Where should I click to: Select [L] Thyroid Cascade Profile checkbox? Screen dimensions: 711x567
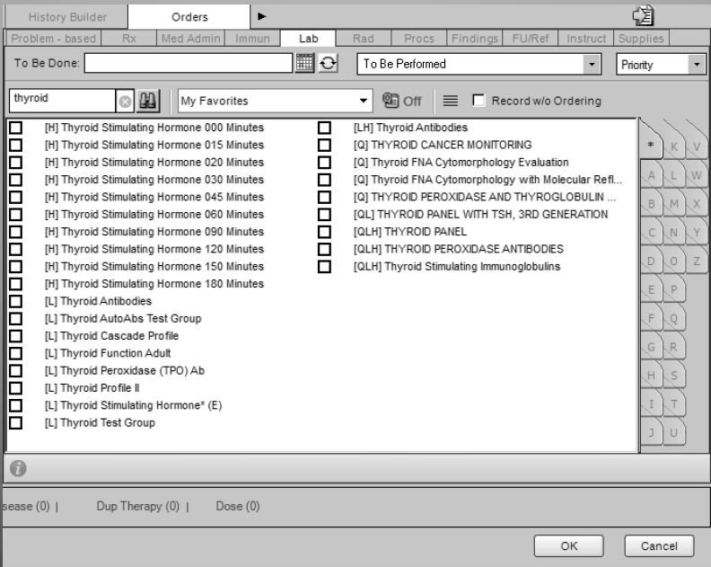tap(15, 336)
